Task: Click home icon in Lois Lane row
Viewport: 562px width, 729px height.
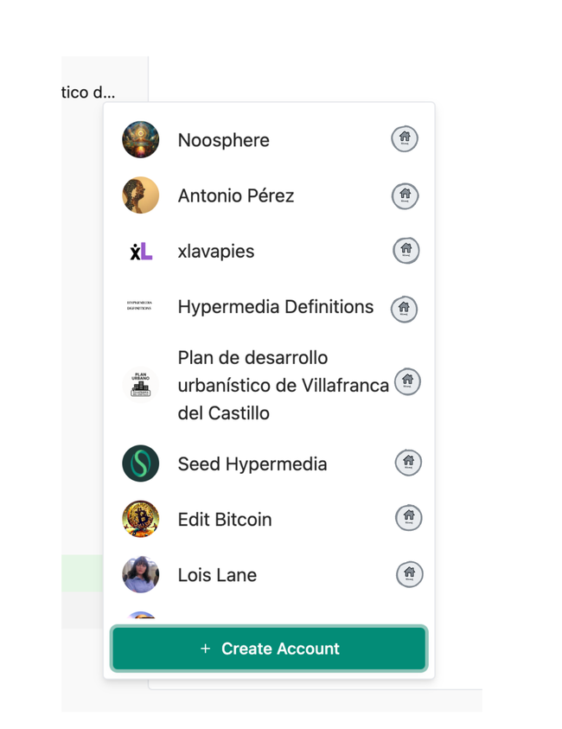Action: pos(409,574)
